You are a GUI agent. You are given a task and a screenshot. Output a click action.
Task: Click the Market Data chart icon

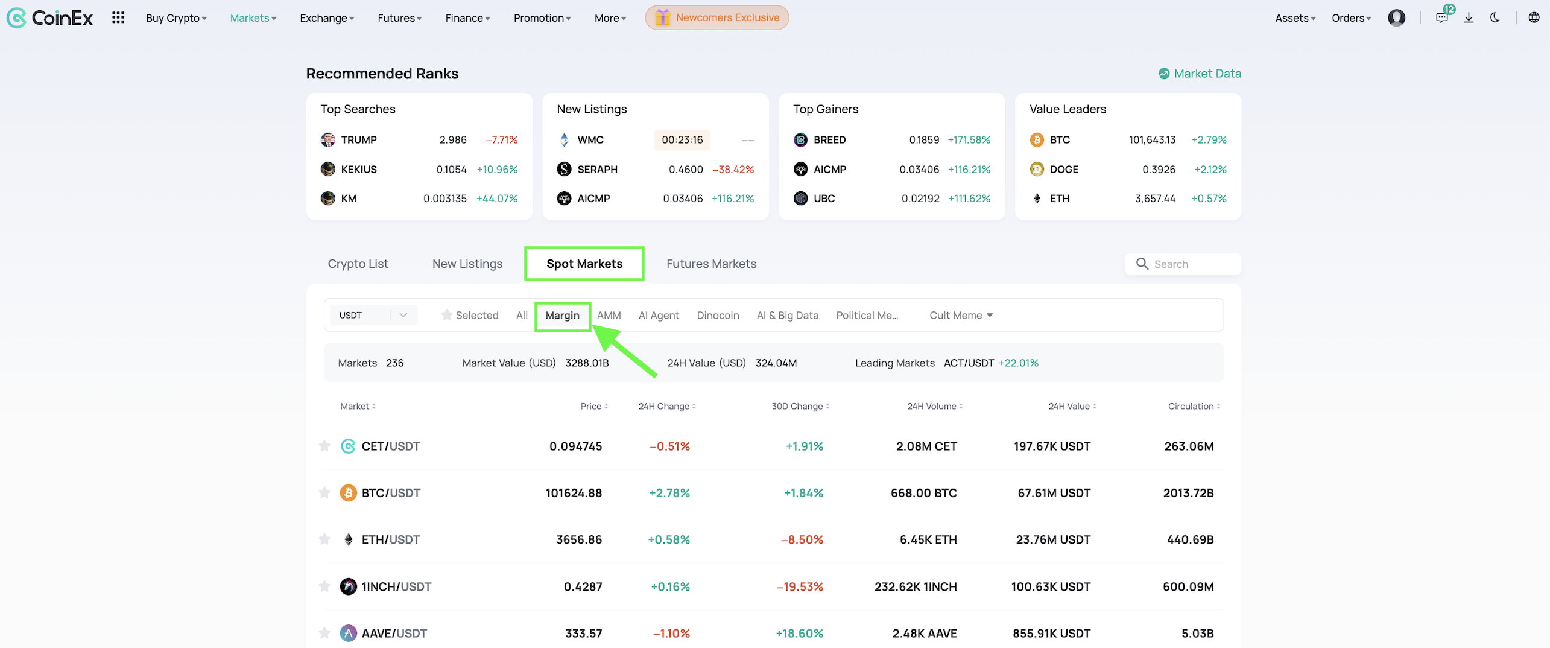coord(1164,74)
